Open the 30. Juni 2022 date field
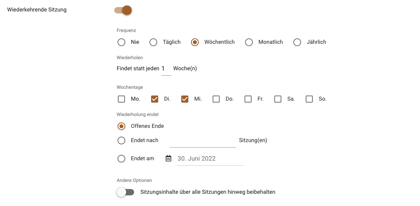This screenshot has width=420, height=206. [x=210, y=159]
